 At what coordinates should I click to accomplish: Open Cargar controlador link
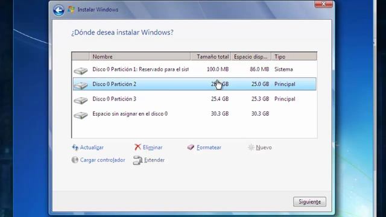pos(103,160)
